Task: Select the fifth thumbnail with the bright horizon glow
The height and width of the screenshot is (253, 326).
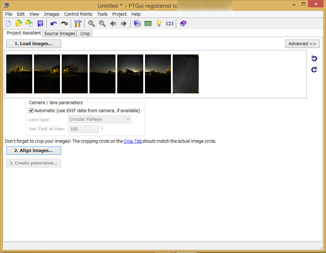Action: 130,74
